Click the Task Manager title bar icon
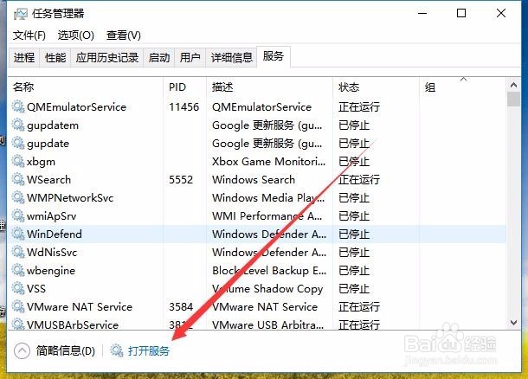The image size is (528, 379). point(20,14)
